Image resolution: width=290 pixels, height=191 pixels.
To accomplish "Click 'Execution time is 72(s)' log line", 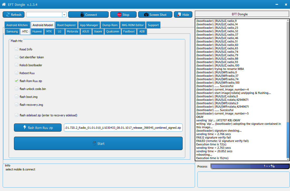I will (x=211, y=144).
